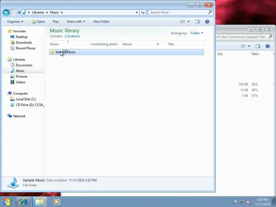
Task: Click the magnifier icon in Search Music
Action: tap(210, 12)
